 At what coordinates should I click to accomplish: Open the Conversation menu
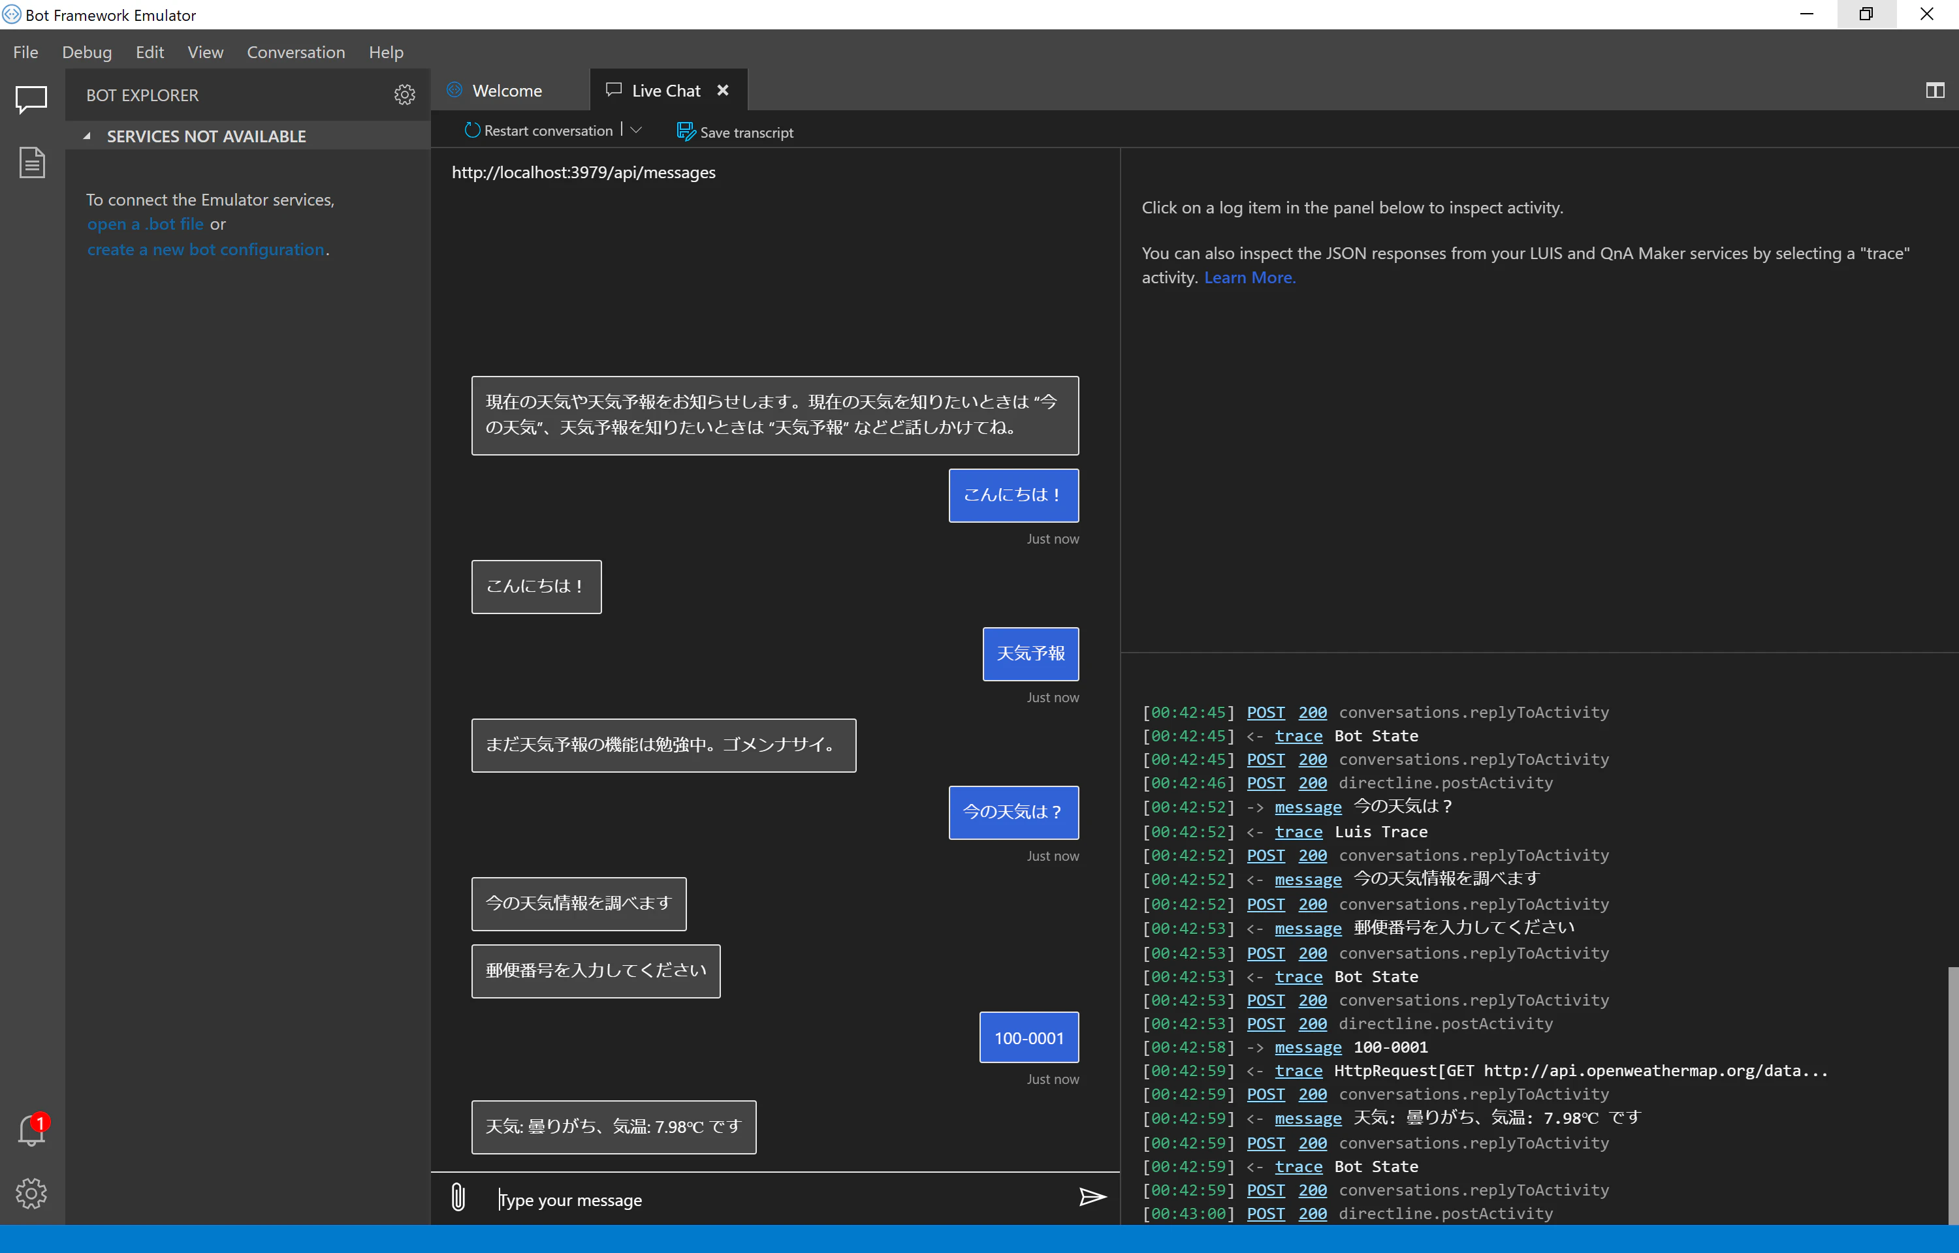tap(296, 52)
